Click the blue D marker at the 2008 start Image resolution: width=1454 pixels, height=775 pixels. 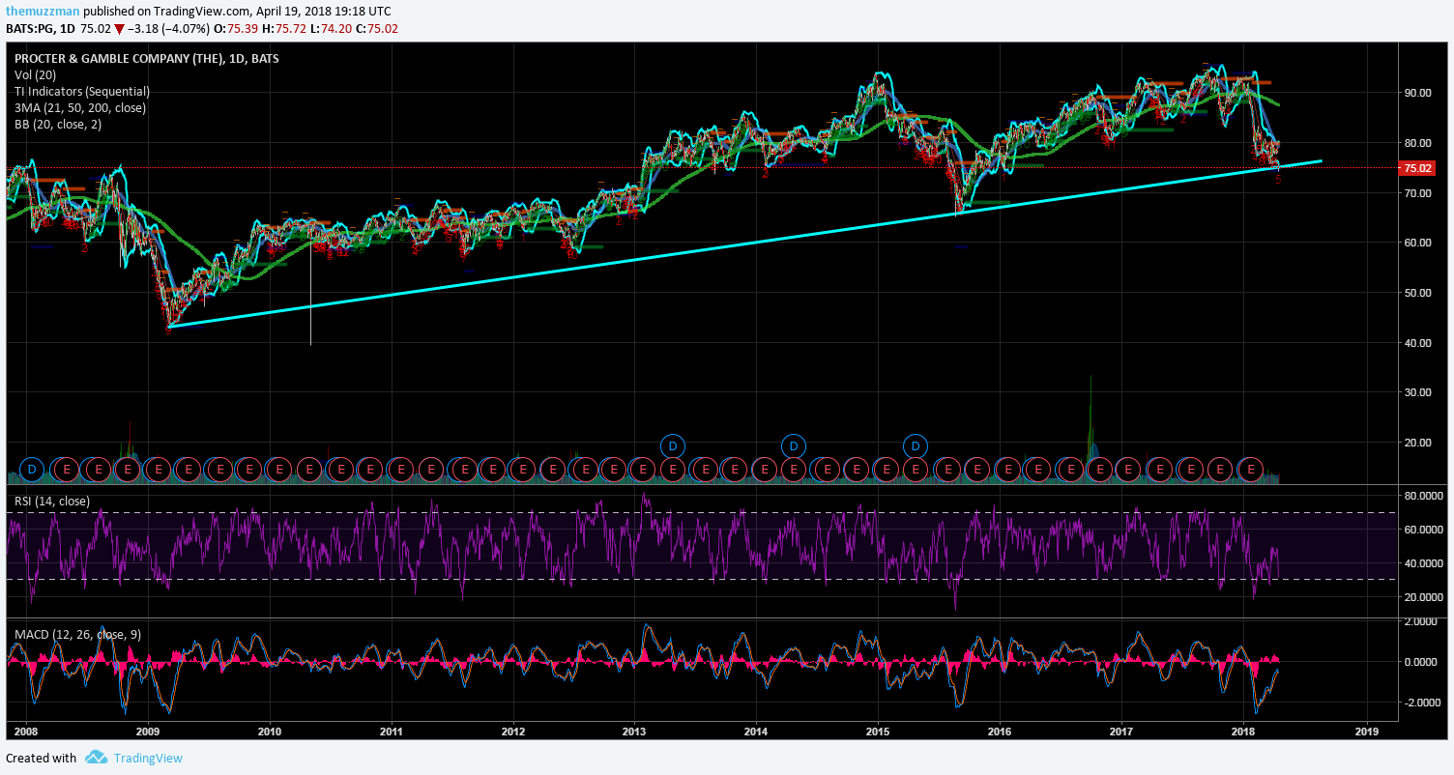pyautogui.click(x=32, y=470)
